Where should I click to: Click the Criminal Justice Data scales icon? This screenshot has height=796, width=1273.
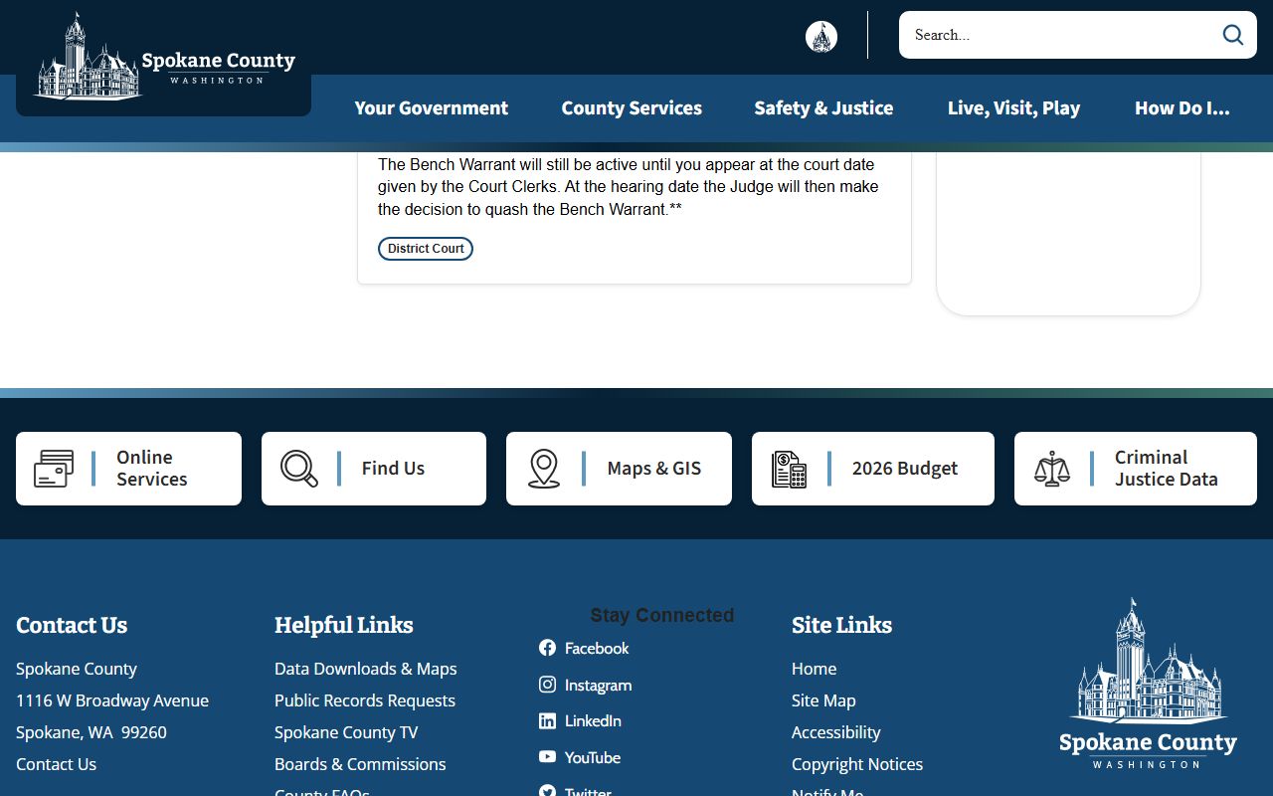1052,469
